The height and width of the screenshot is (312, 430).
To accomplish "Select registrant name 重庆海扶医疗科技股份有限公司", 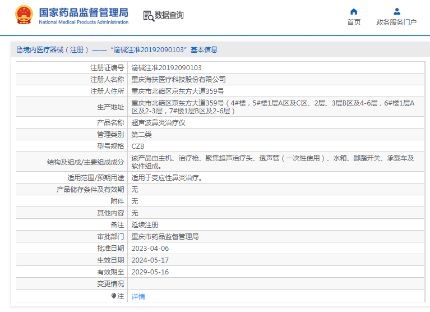I will [x=178, y=79].
